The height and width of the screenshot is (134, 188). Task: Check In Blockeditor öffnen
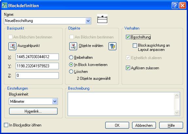click(6, 125)
